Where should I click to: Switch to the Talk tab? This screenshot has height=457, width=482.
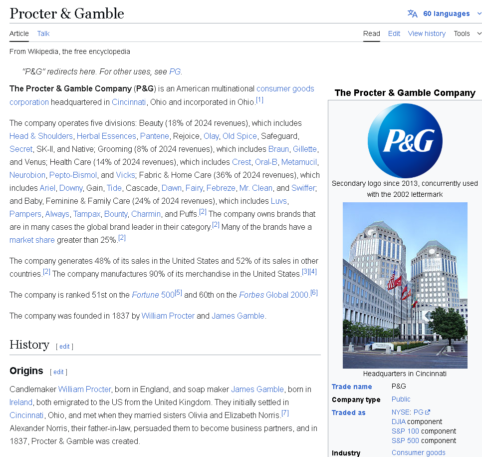tap(43, 33)
